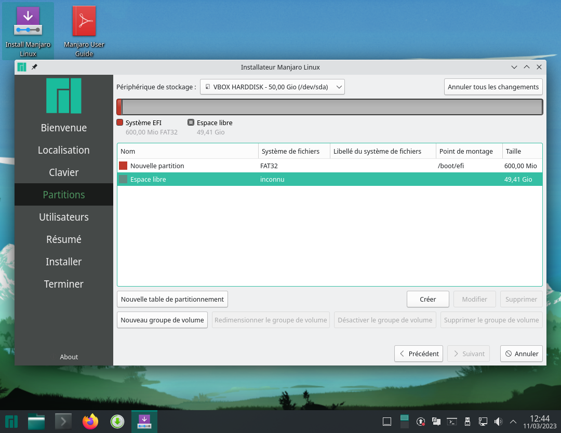This screenshot has width=561, height=433.
Task: Open the Manjaro application menu
Action: [10, 422]
